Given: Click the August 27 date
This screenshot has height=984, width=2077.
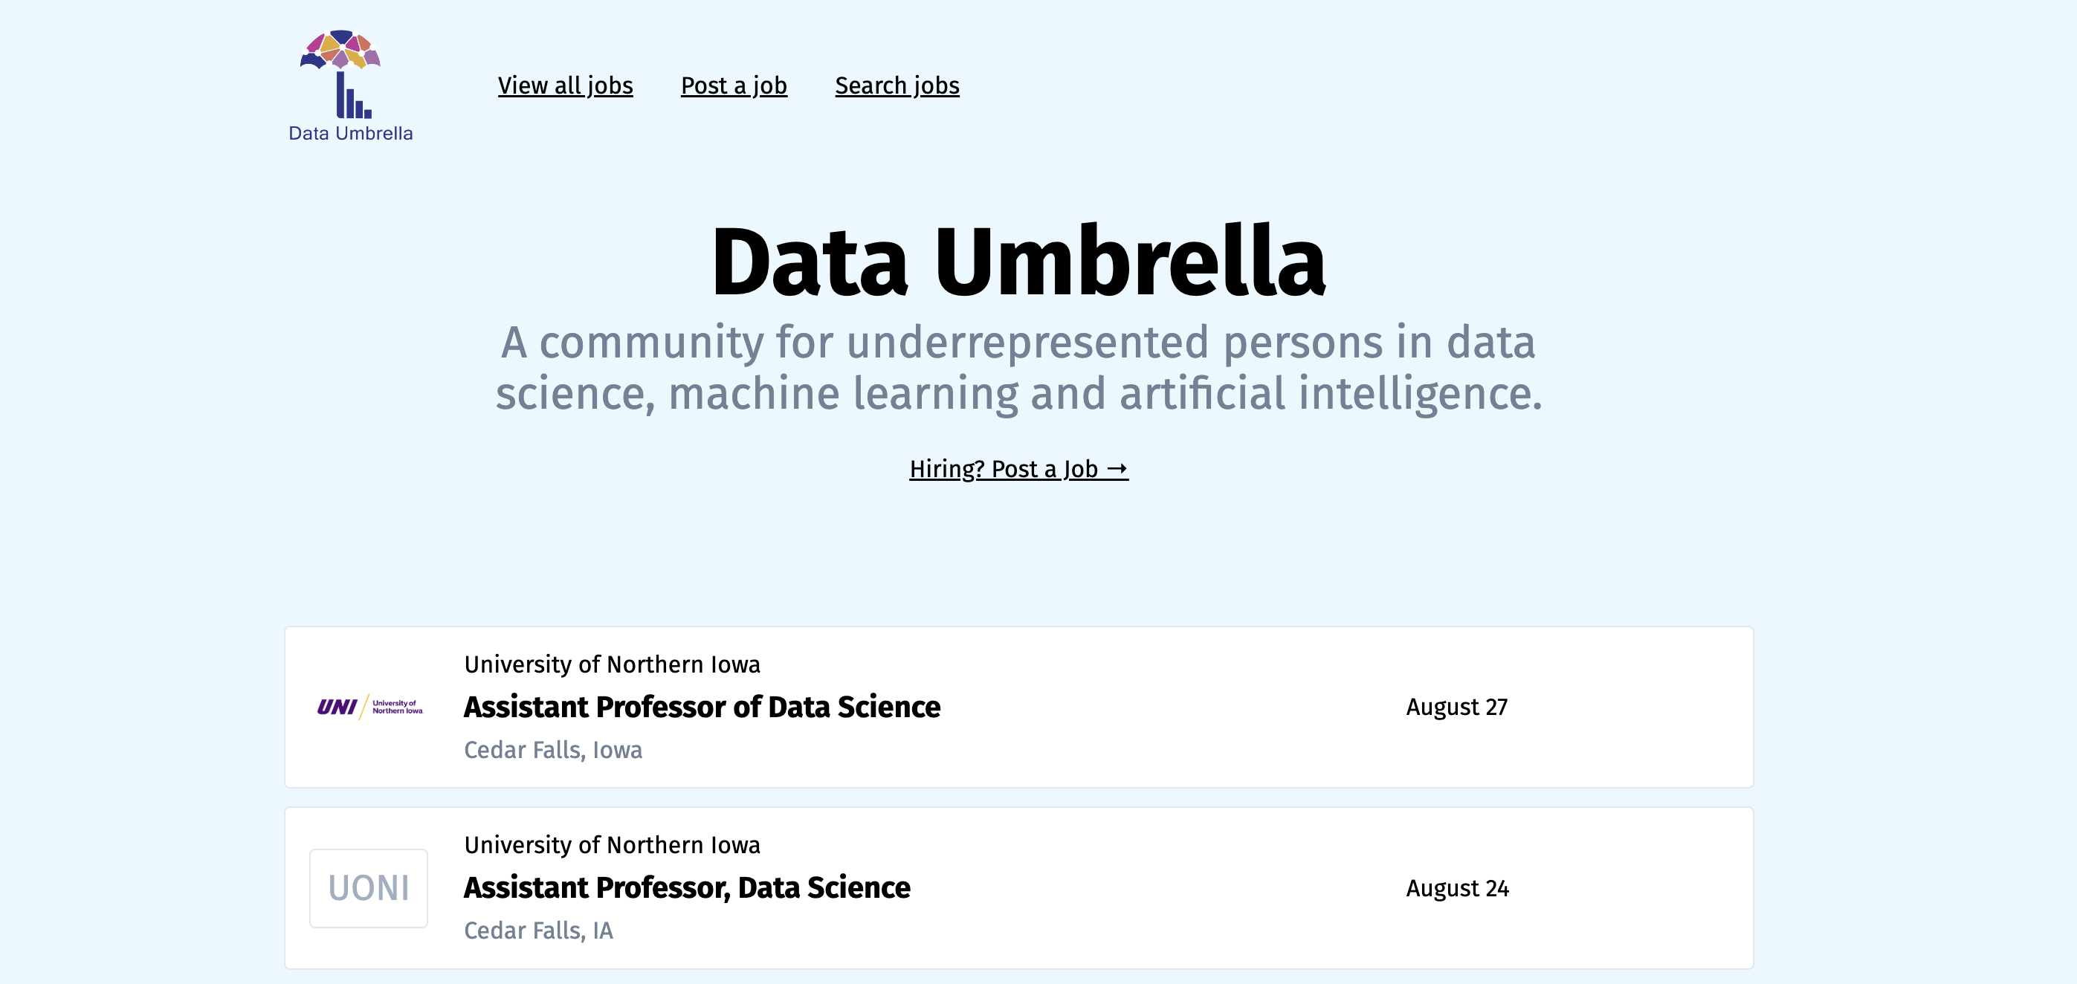Looking at the screenshot, I should pos(1457,707).
